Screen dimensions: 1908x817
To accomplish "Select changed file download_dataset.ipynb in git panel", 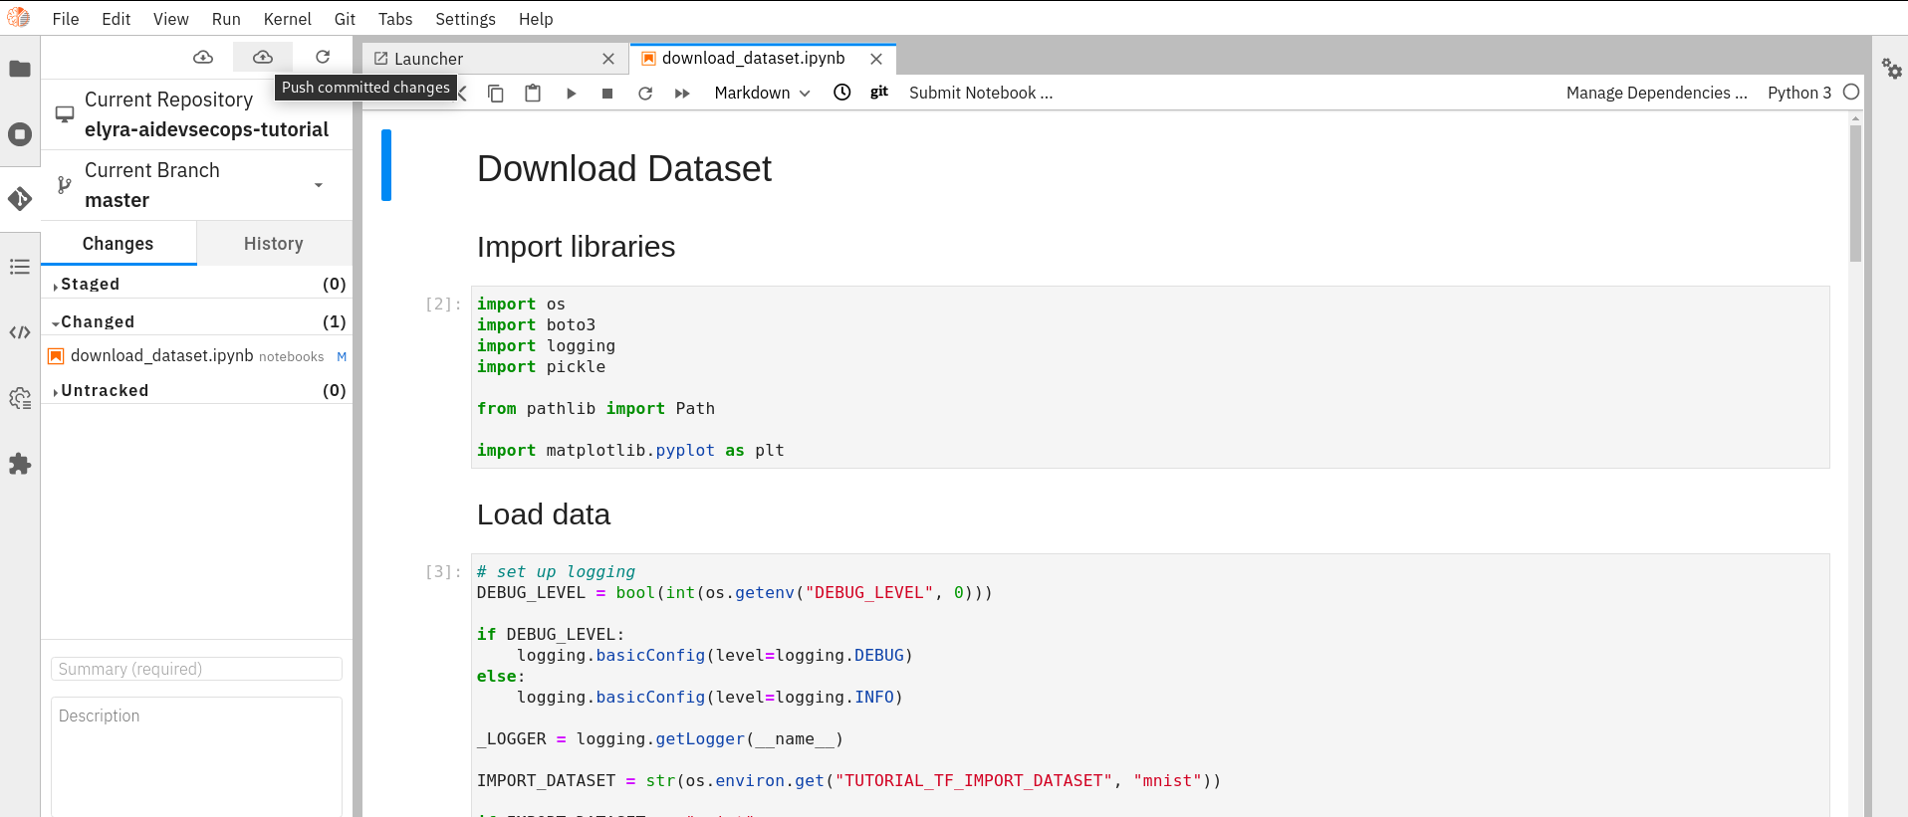I will pos(197,356).
